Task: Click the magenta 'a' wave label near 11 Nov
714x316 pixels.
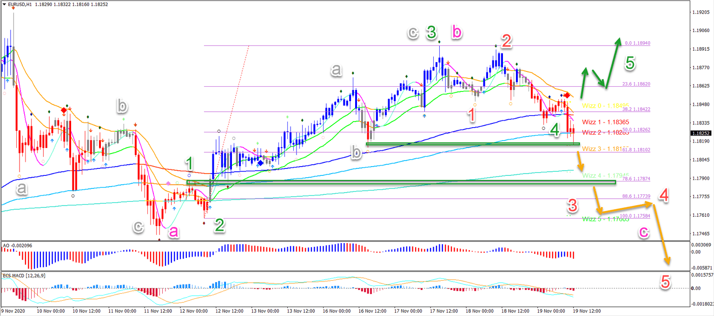Action: [174, 231]
